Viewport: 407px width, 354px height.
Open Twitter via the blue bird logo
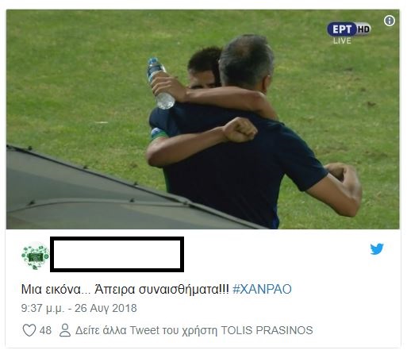click(x=377, y=249)
